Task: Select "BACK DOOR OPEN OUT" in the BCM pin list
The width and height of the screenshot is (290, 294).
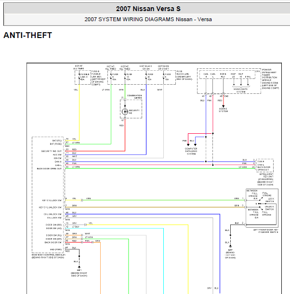Action: pos(49,169)
